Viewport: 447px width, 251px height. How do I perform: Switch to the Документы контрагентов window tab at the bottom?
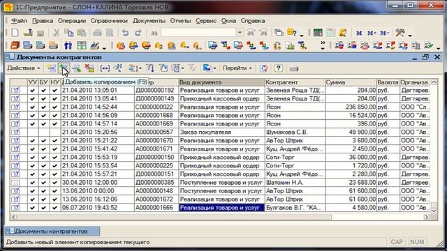(x=52, y=231)
